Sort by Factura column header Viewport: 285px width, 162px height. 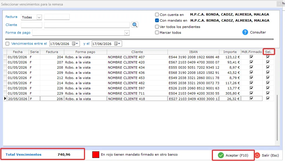pyautogui.click(x=52, y=52)
